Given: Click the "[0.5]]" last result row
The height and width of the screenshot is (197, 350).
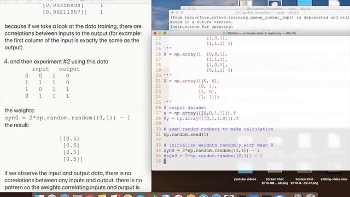Looking at the screenshot, I should [73, 159].
